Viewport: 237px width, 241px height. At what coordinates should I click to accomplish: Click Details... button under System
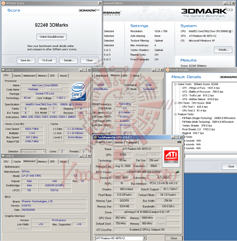(223, 50)
